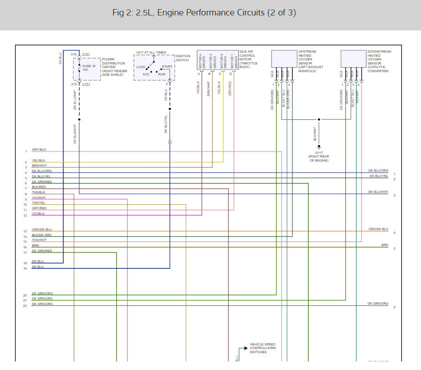The height and width of the screenshot is (370, 421).
Task: Click the DK GRN/RED label on row 6
Action: 42,182
